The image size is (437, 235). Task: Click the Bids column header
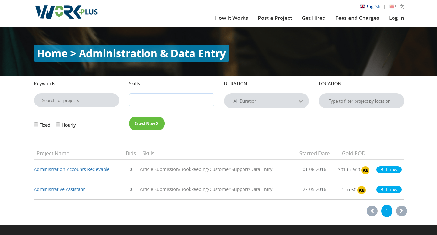(x=131, y=153)
